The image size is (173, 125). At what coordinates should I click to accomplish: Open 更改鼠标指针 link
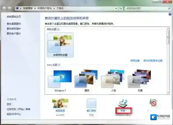click(14, 28)
